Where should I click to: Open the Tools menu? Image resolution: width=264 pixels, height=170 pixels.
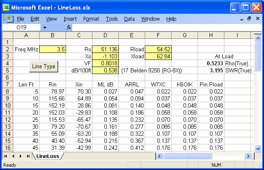(x=111, y=19)
